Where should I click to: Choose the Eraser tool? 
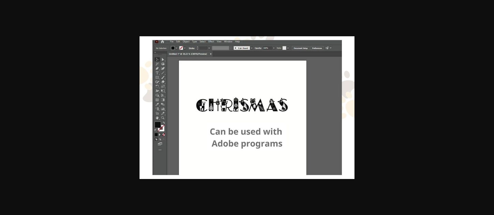[x=163, y=82]
